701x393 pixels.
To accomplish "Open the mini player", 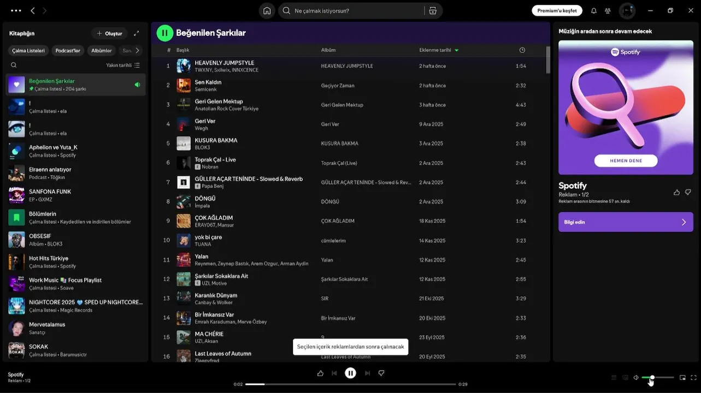I will 682,377.
